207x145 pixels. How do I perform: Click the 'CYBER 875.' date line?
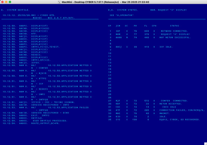click(x=29, y=15)
